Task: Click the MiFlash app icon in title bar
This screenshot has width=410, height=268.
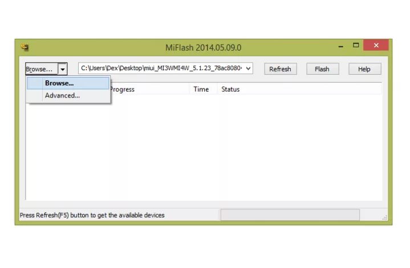Action: (25, 47)
